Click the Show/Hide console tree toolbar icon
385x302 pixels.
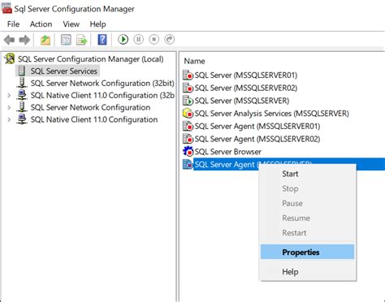click(66, 40)
